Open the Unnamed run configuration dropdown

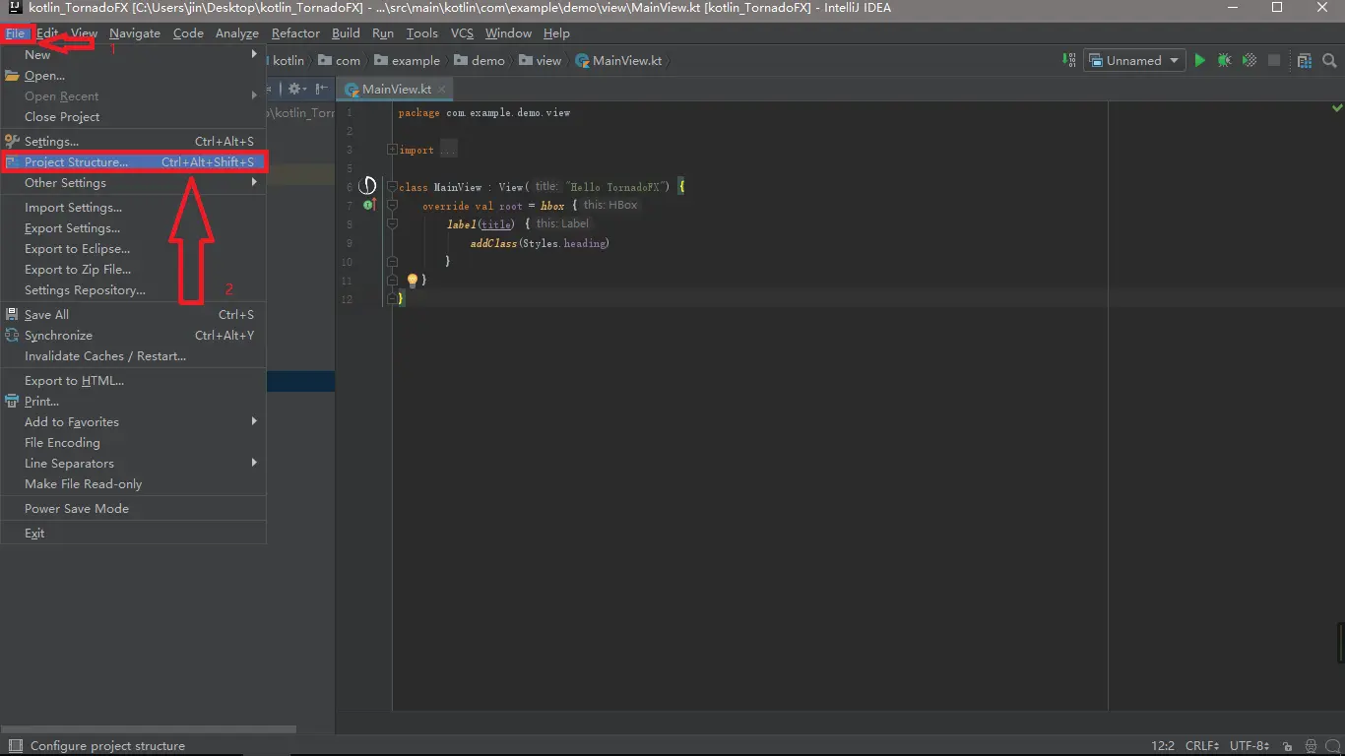[1134, 60]
